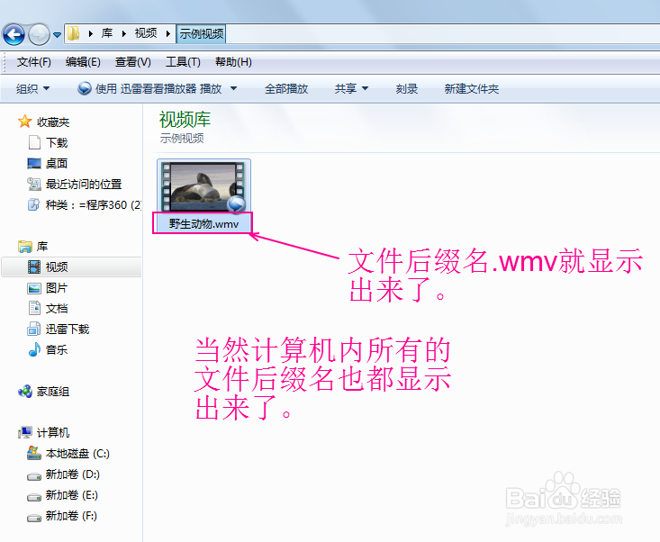Select 下载 in favorites

click(57, 142)
